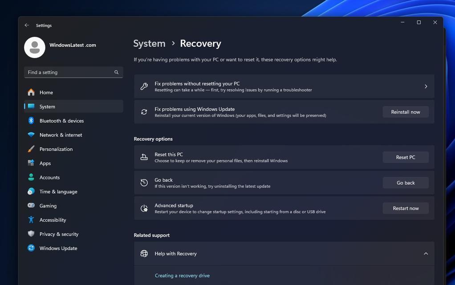Image resolution: width=455 pixels, height=285 pixels.
Task: Go to Accessibility settings
Action: 74,220
